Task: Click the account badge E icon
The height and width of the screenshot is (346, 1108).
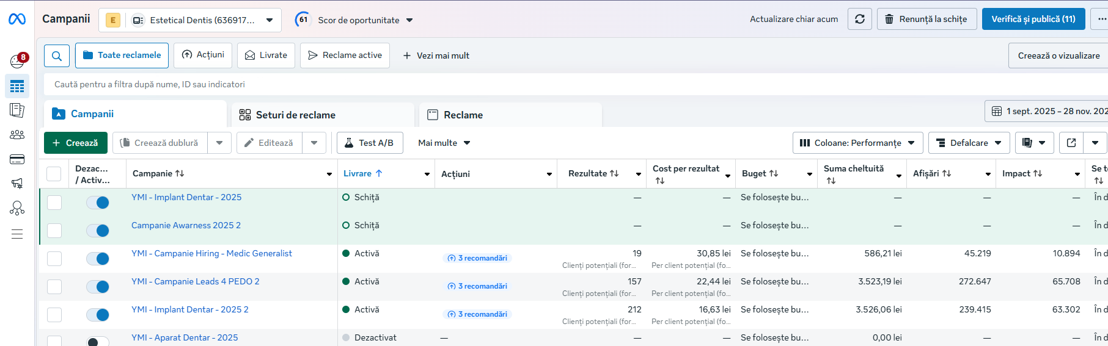Action: (x=113, y=20)
